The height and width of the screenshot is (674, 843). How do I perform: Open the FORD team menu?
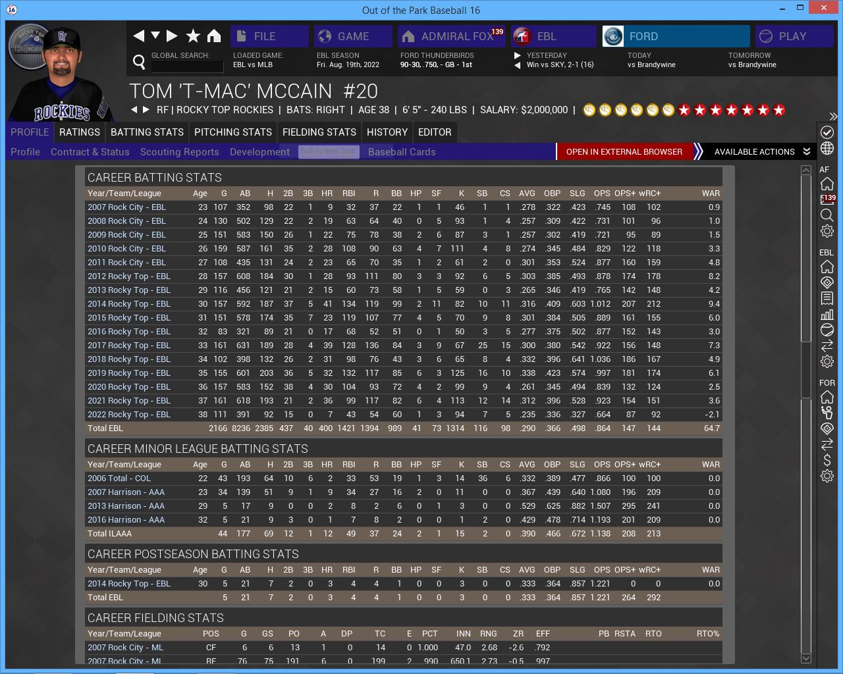[676, 36]
